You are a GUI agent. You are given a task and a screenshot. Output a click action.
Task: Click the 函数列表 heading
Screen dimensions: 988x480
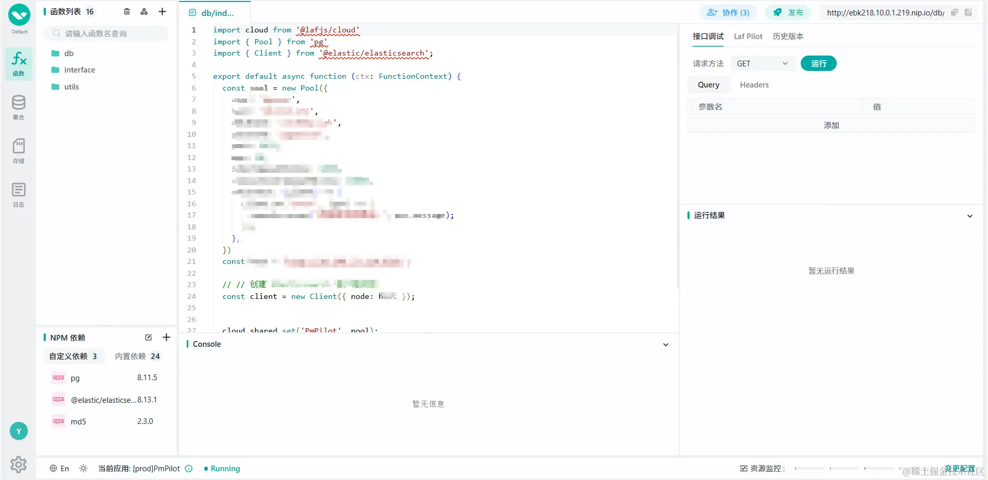tap(65, 11)
